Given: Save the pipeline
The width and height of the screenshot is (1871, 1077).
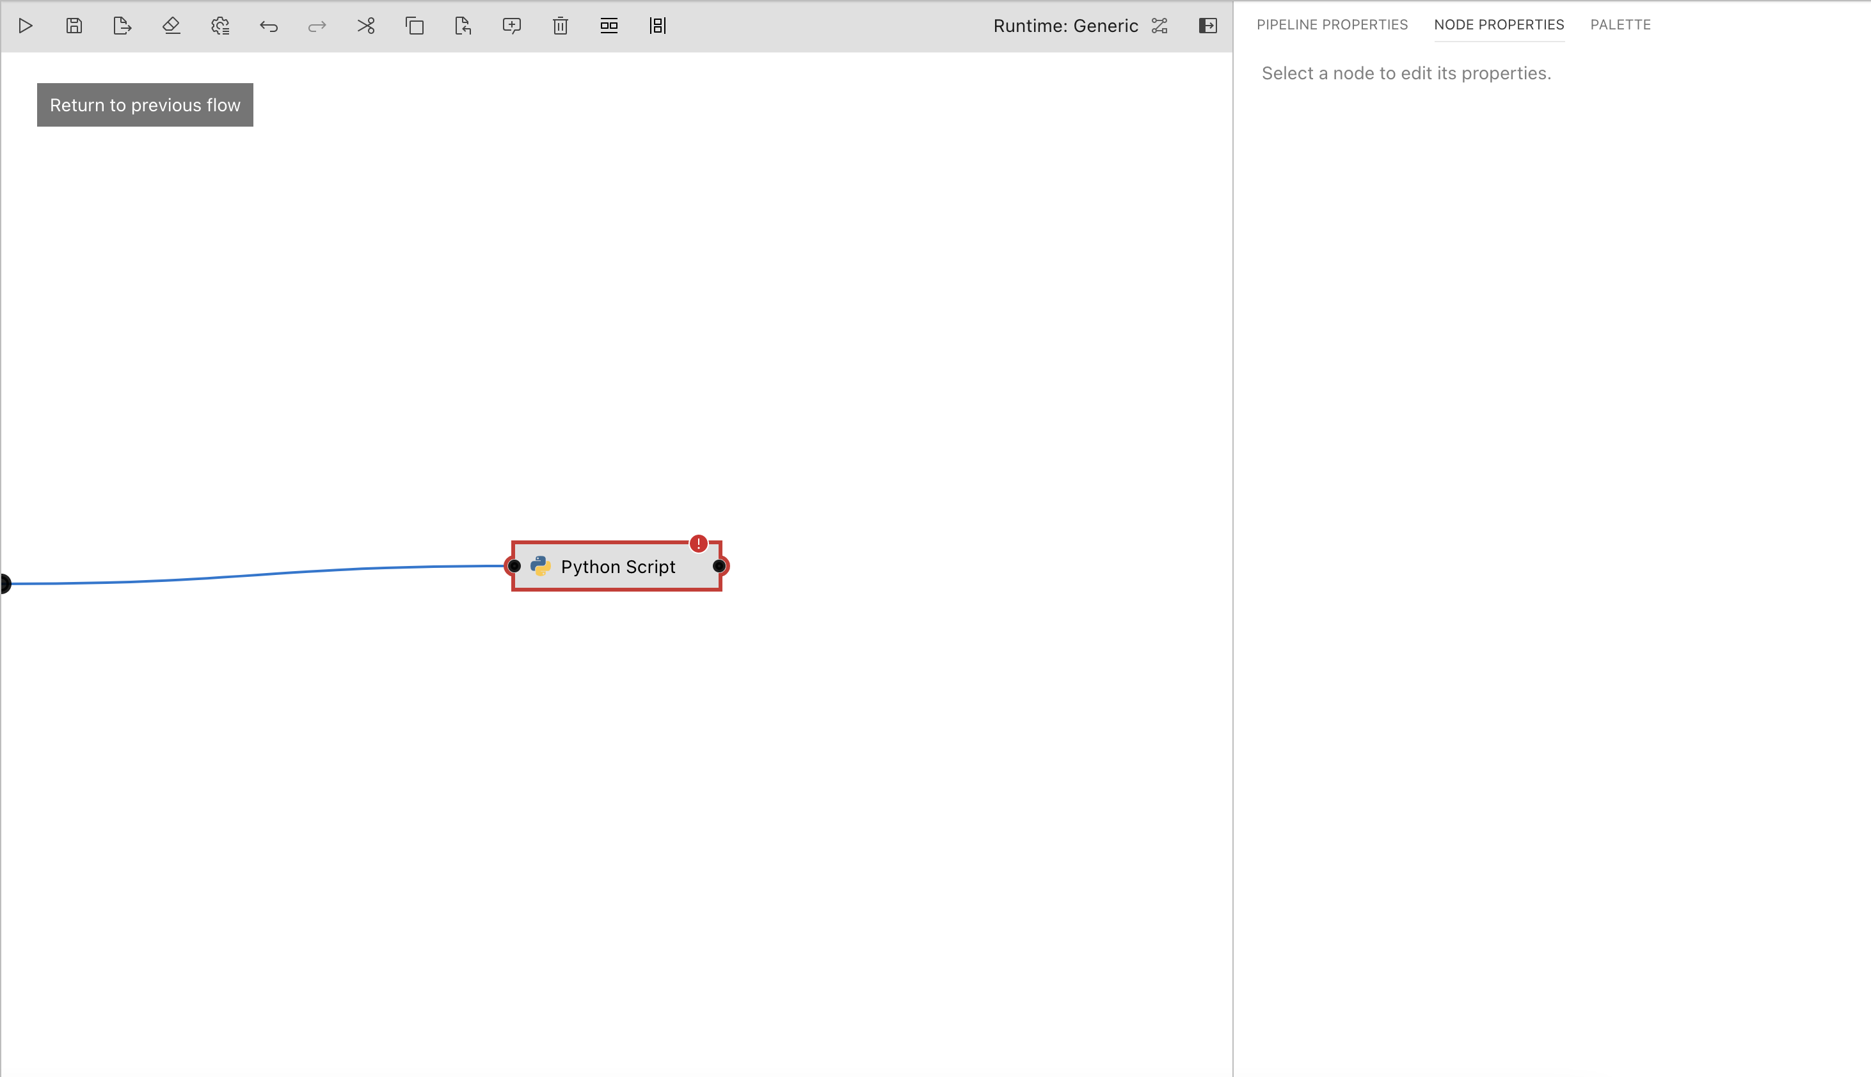Looking at the screenshot, I should (x=74, y=26).
